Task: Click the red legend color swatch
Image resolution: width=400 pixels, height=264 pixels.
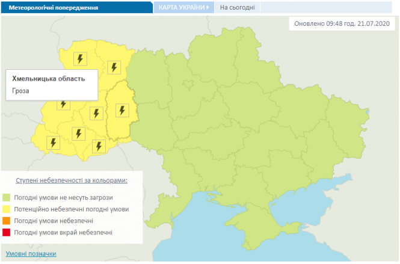Action: [6, 232]
